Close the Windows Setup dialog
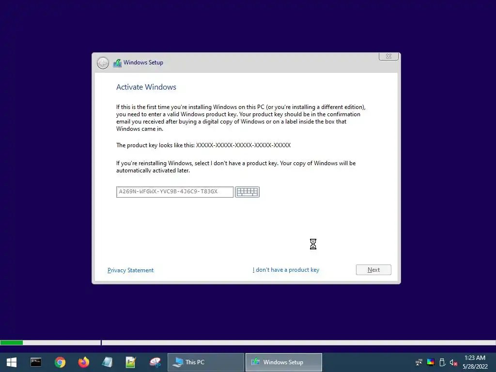This screenshot has width=496, height=372. tap(389, 56)
